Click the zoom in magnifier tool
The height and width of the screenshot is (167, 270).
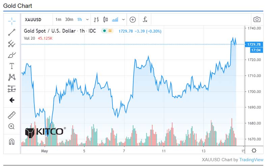(x=12, y=127)
